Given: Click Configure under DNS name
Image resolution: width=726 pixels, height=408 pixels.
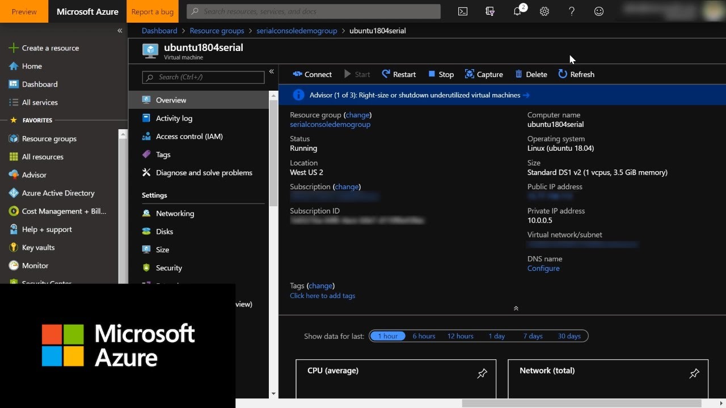Looking at the screenshot, I should click(x=543, y=269).
